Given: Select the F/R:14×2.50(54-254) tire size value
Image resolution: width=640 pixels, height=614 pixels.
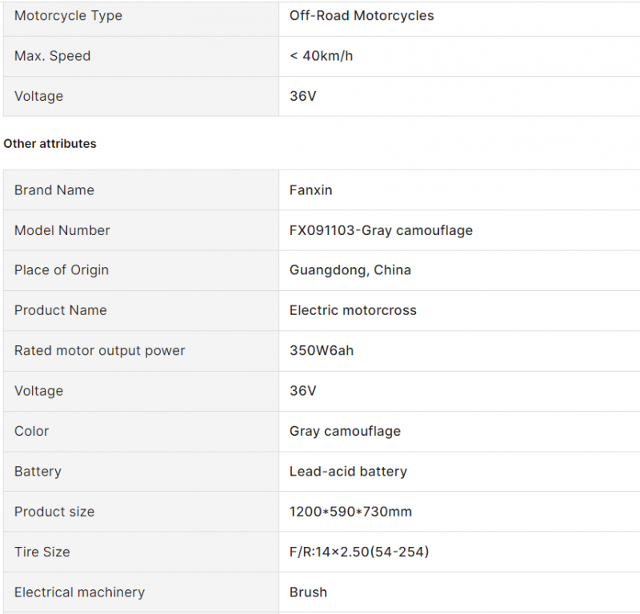Looking at the screenshot, I should [359, 552].
